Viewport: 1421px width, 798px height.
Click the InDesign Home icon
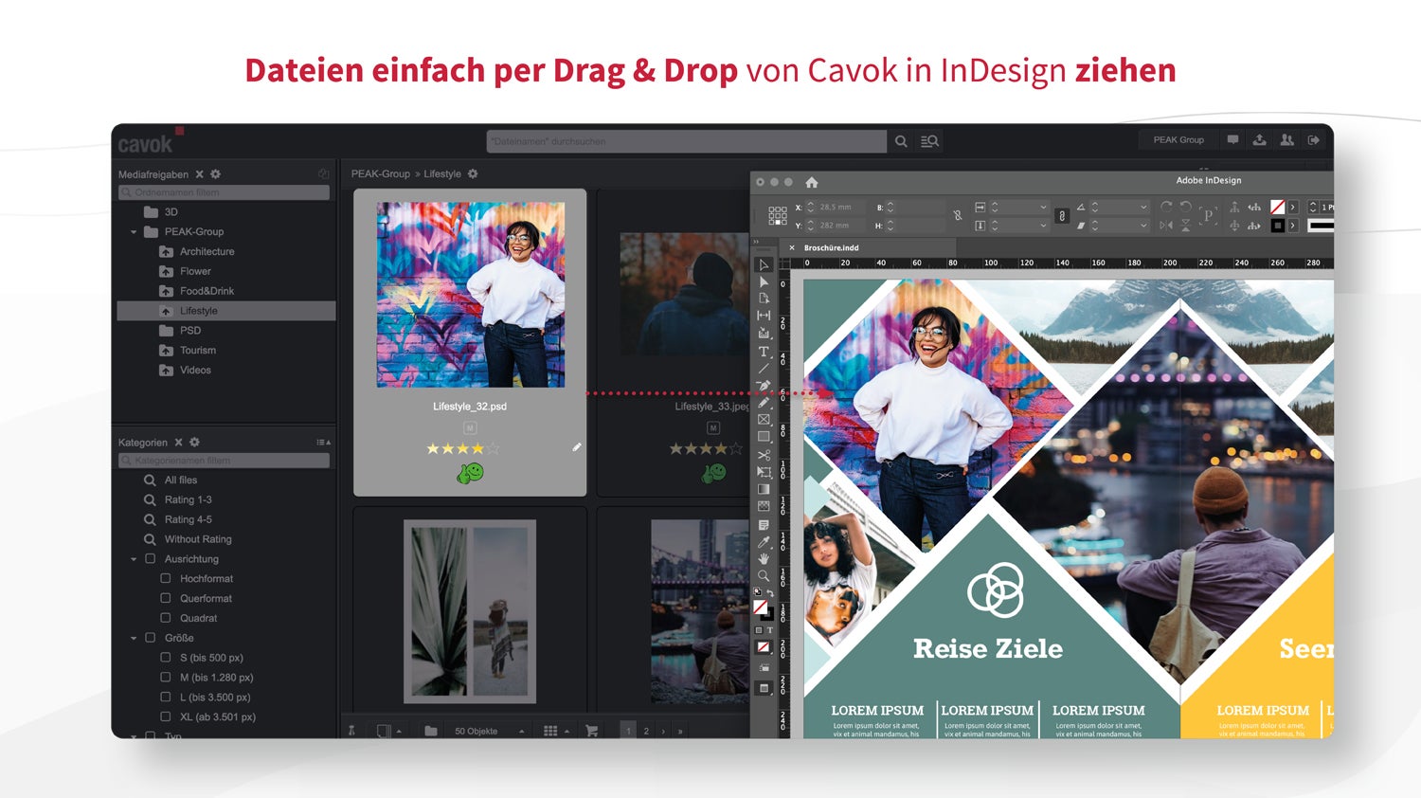point(812,182)
